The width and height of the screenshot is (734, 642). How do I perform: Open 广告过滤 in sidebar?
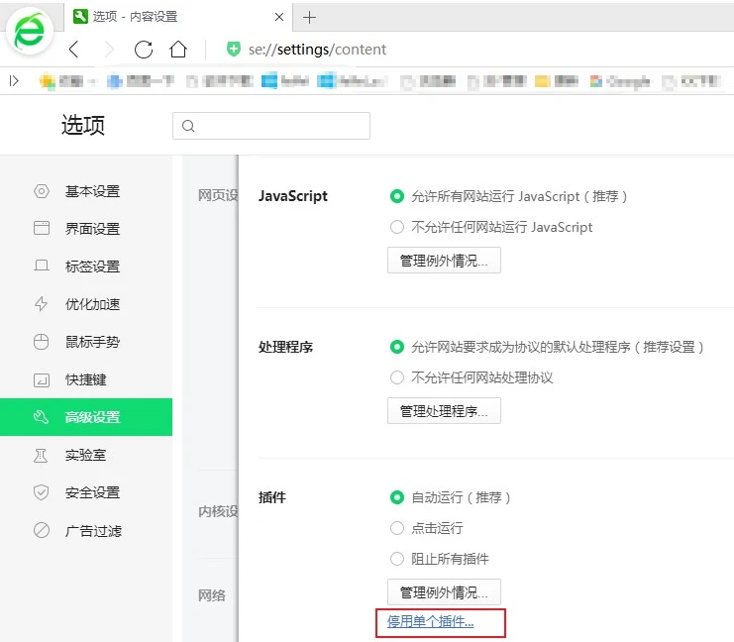86,531
